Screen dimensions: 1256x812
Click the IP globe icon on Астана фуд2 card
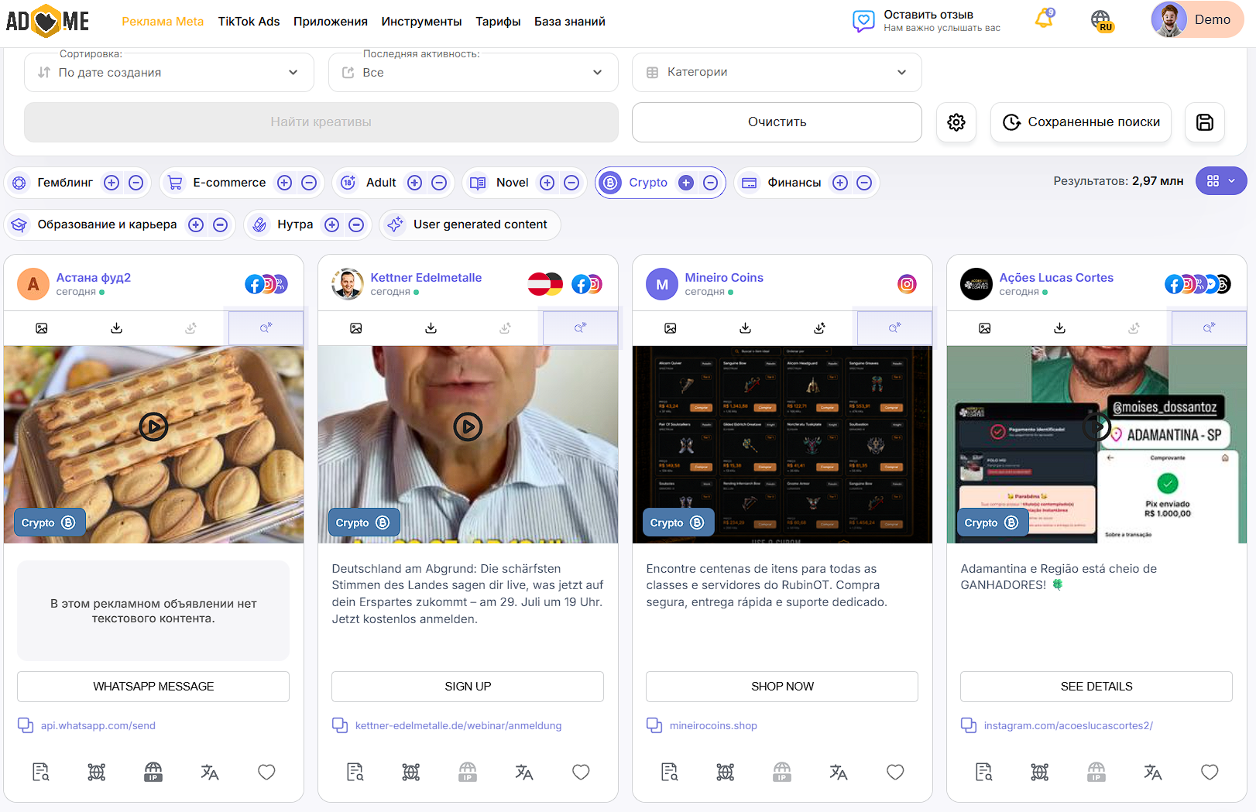[x=153, y=772]
